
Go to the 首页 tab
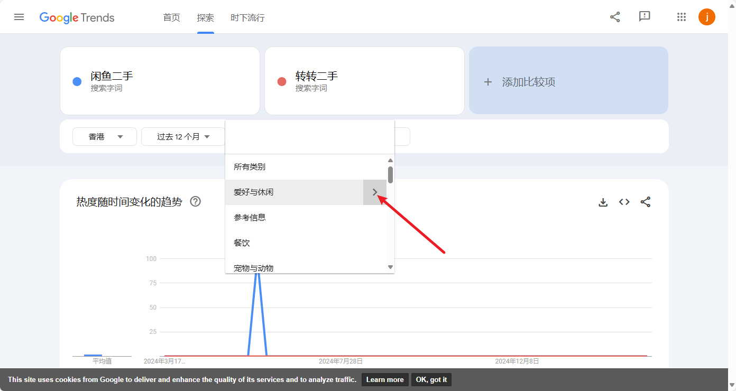pyautogui.click(x=171, y=17)
